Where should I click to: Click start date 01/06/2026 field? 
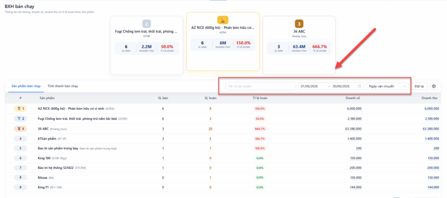309,86
